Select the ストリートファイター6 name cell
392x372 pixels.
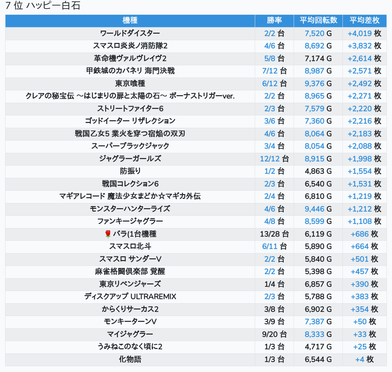pyautogui.click(x=130, y=109)
